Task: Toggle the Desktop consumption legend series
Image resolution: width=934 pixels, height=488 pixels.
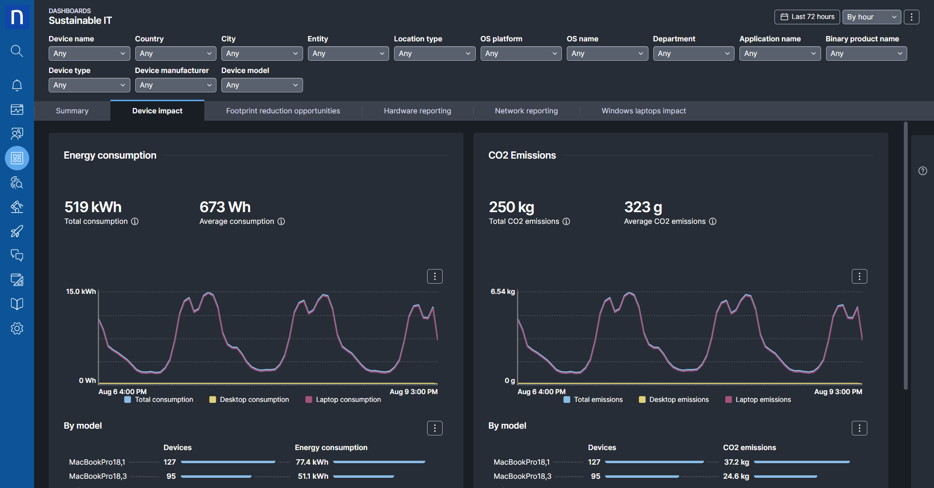Action: (x=249, y=399)
